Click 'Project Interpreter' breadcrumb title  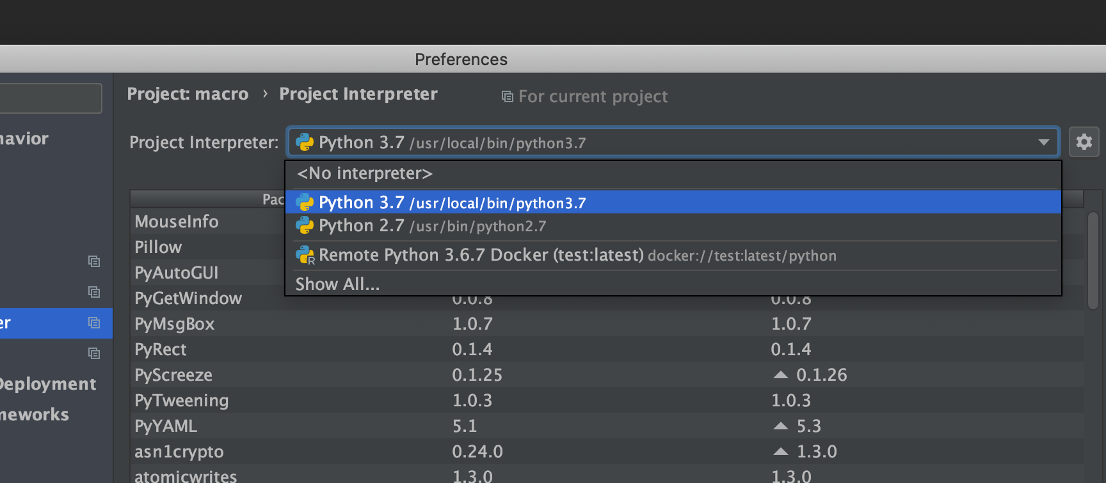358,94
